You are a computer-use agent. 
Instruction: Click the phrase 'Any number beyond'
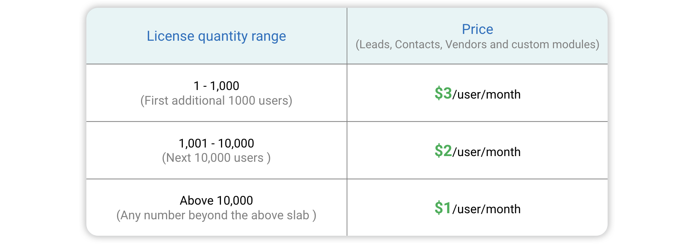click(x=174, y=215)
